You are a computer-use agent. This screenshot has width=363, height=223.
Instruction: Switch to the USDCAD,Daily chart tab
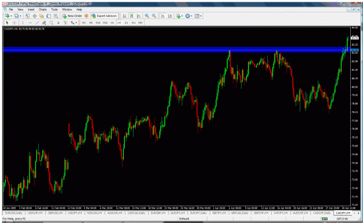(136, 213)
